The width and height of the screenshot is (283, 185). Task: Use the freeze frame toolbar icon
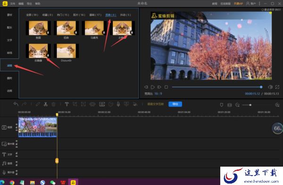tap(102, 104)
